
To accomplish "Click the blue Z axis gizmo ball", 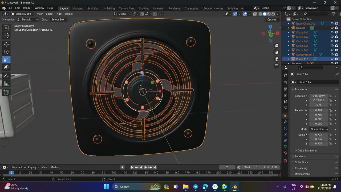I will [x=270, y=26].
